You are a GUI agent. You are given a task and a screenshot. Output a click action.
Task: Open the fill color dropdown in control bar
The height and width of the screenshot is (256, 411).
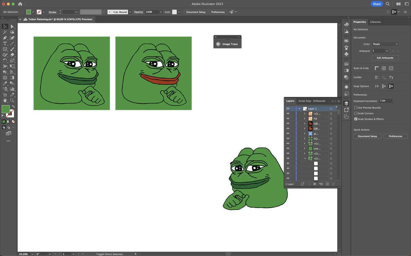[33, 12]
